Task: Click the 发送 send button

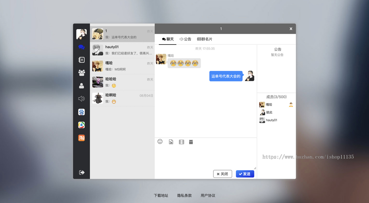Action: click(x=245, y=174)
